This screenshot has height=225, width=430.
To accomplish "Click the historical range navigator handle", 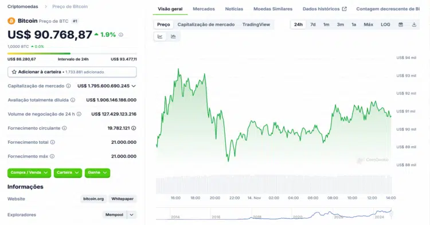I will click(x=392, y=214).
